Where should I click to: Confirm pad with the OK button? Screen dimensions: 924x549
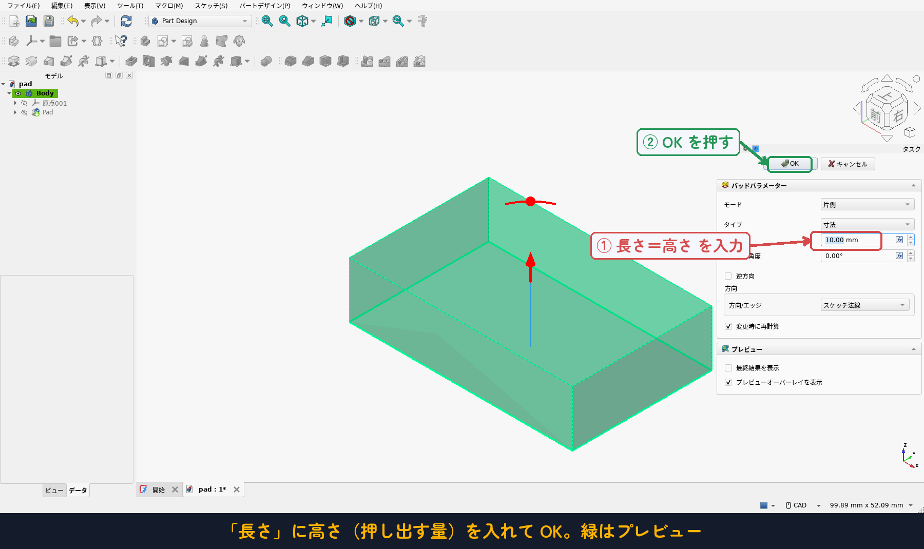click(790, 164)
